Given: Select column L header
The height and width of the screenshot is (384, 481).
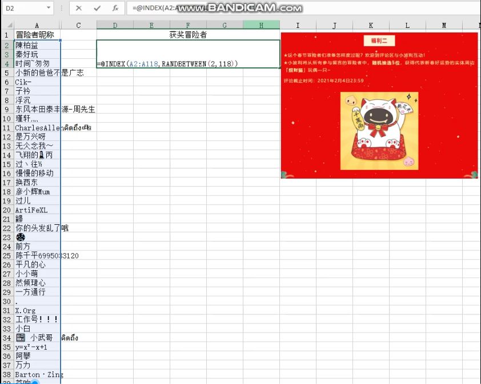Looking at the screenshot, I should [x=407, y=25].
